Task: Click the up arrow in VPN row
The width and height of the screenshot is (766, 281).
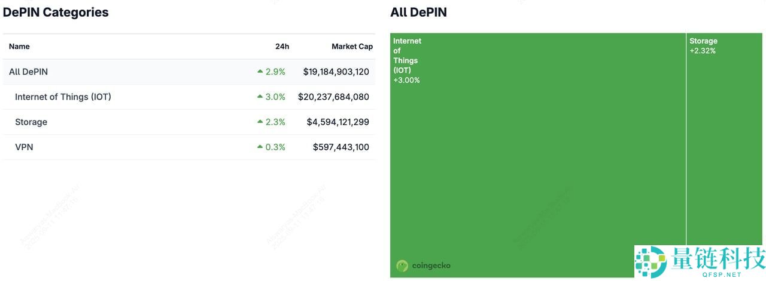Action: 260,147
